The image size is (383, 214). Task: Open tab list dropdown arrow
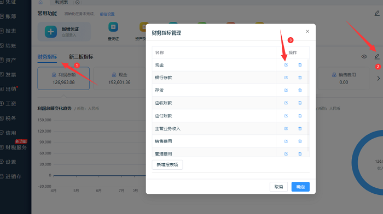coord(78,2)
